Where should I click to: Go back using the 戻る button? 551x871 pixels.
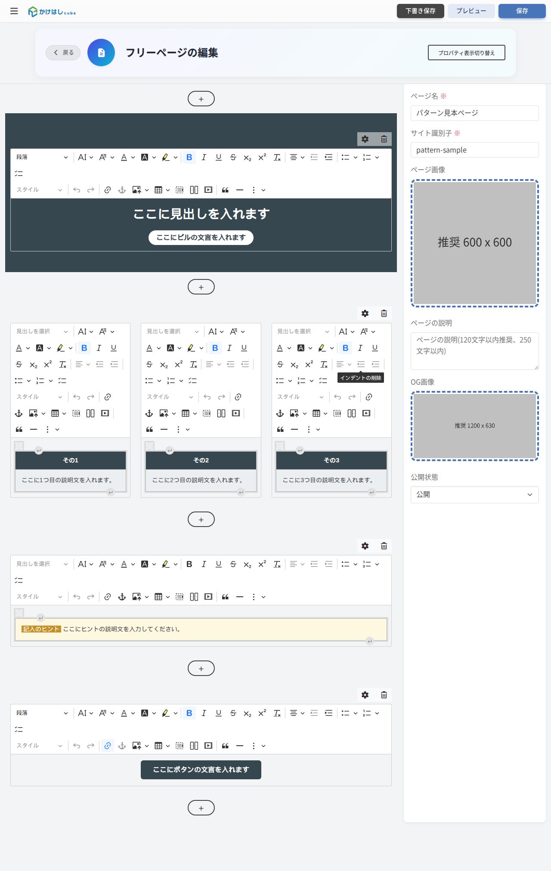click(x=63, y=53)
